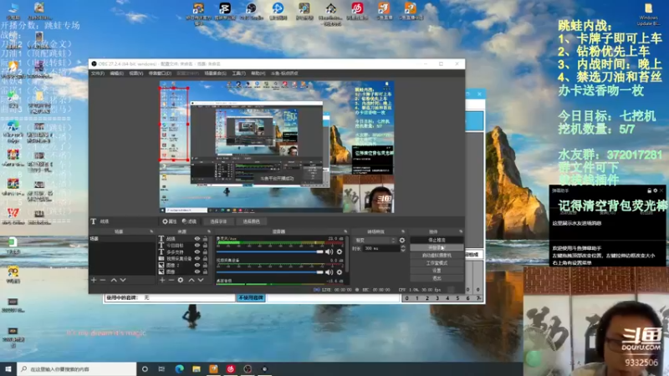Click OBS Studio icon on taskbar
The image size is (669, 376).
pos(248,368)
